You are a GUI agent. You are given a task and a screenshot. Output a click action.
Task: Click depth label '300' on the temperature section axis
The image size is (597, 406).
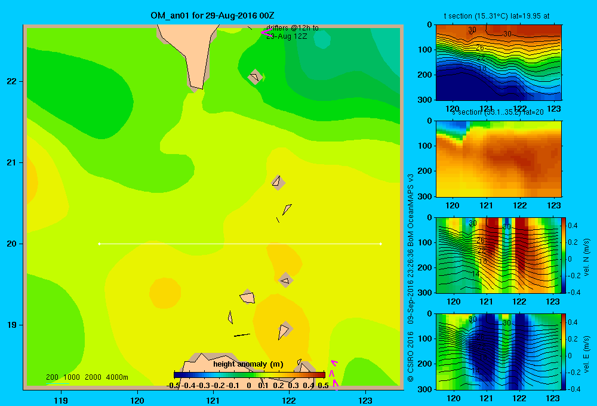(x=425, y=100)
